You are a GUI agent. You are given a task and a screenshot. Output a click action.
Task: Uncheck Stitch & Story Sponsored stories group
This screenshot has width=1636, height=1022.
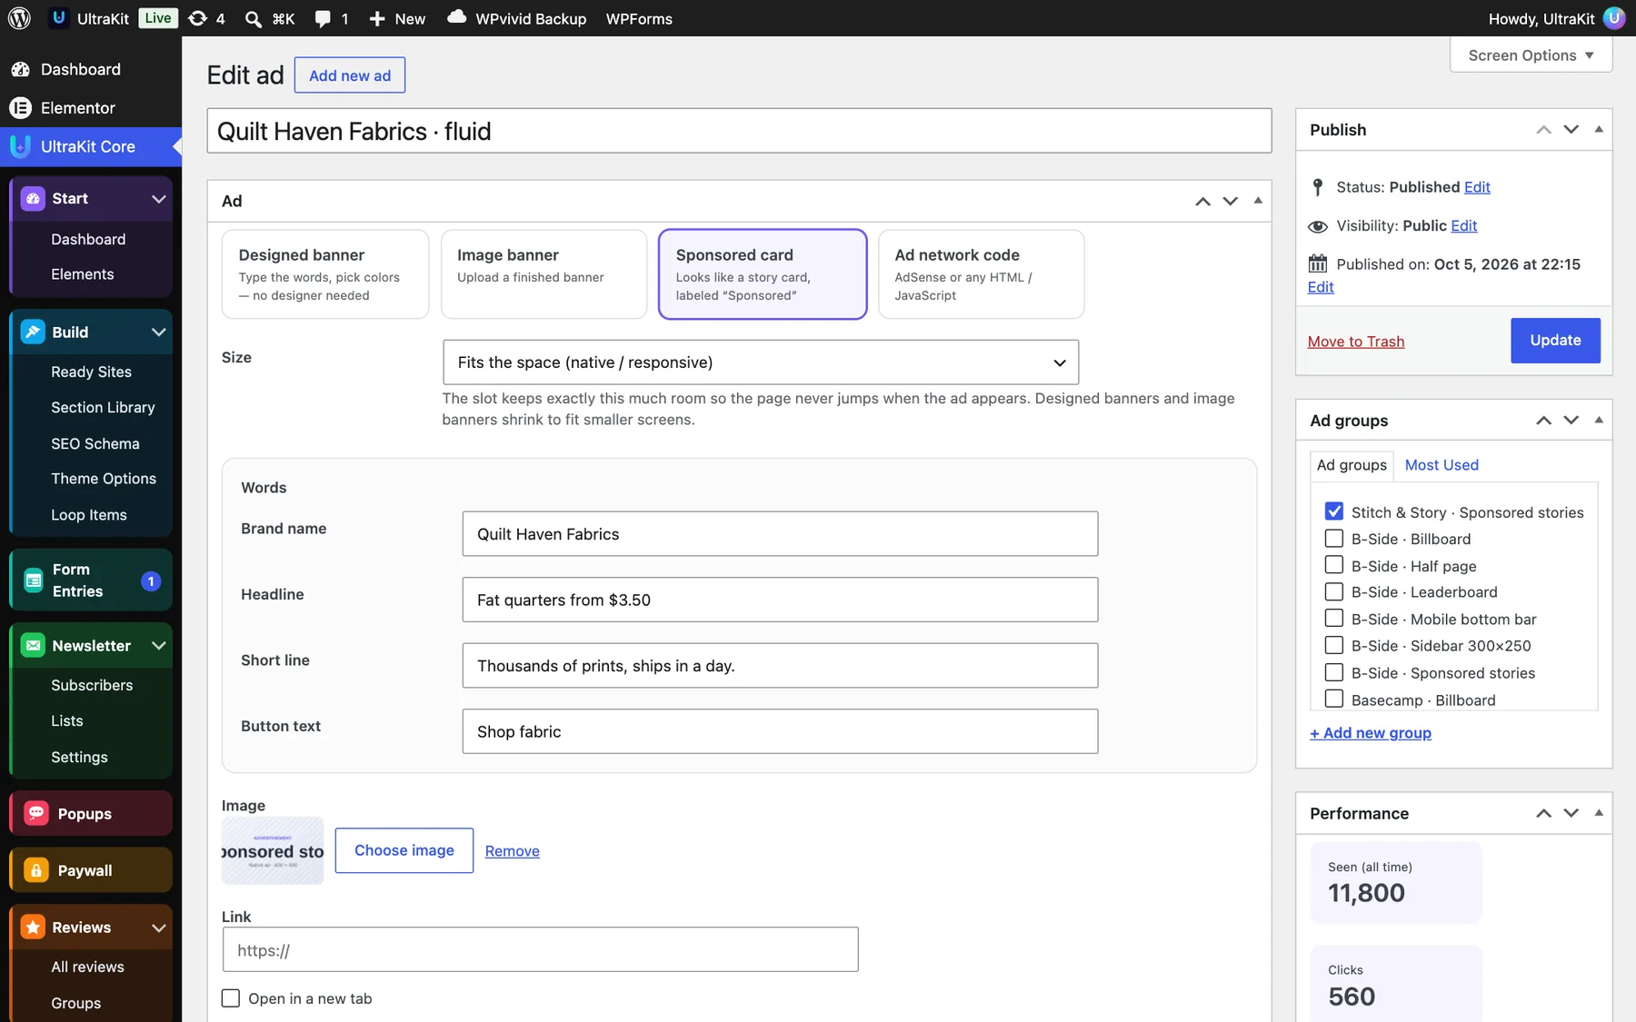point(1334,511)
